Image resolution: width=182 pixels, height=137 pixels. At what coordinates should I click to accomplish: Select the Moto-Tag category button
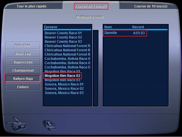[23, 54]
